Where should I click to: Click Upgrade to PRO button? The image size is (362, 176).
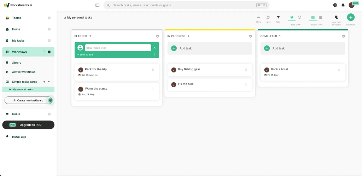tap(28, 125)
